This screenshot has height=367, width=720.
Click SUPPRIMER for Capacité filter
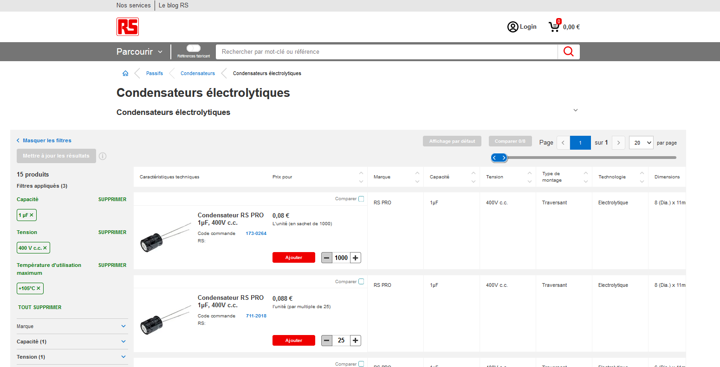[112, 199]
